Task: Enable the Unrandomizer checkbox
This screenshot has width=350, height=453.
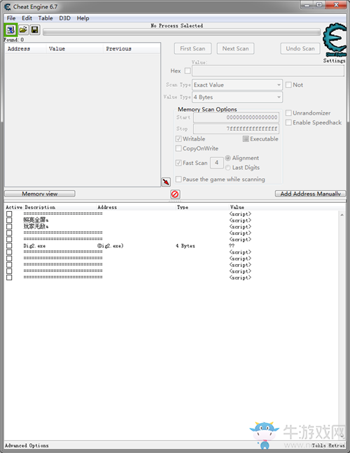Action: (288, 113)
